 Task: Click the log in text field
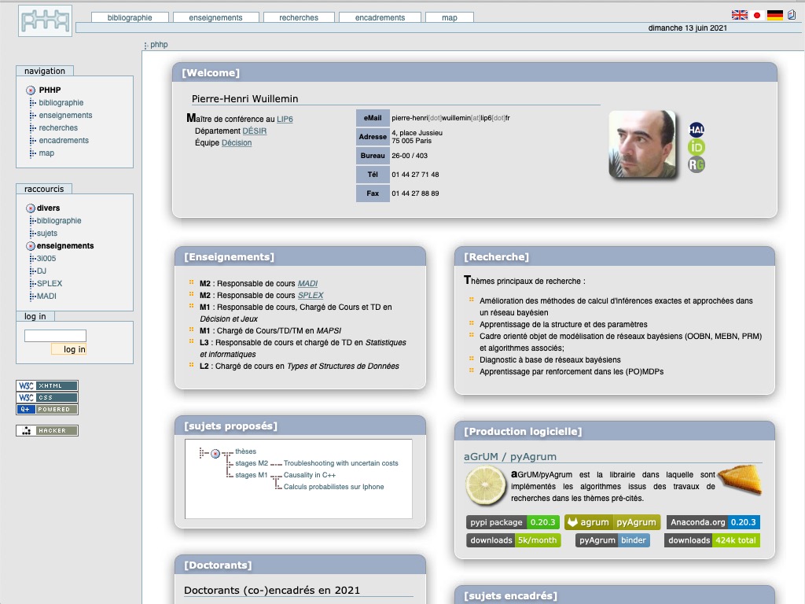(x=55, y=336)
